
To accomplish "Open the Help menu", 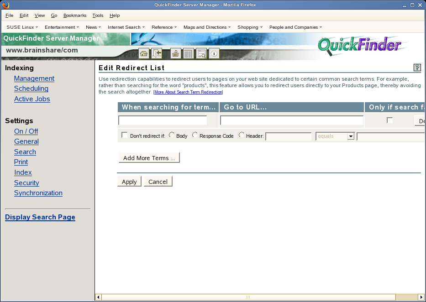I will (115, 16).
